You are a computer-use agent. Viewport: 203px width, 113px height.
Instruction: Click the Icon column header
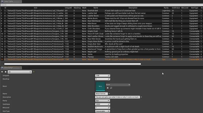36,8
